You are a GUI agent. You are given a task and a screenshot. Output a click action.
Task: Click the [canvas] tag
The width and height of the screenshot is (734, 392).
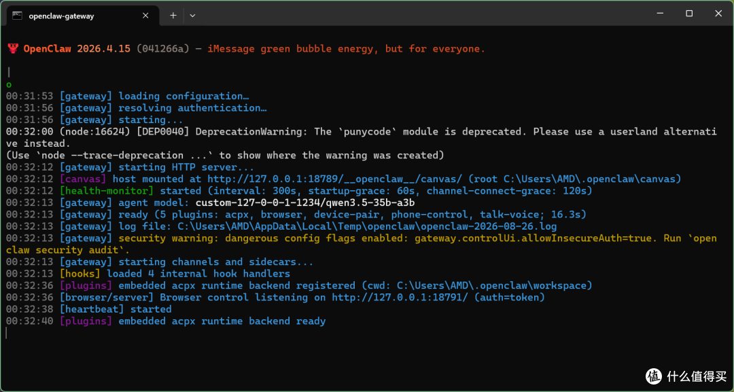83,179
